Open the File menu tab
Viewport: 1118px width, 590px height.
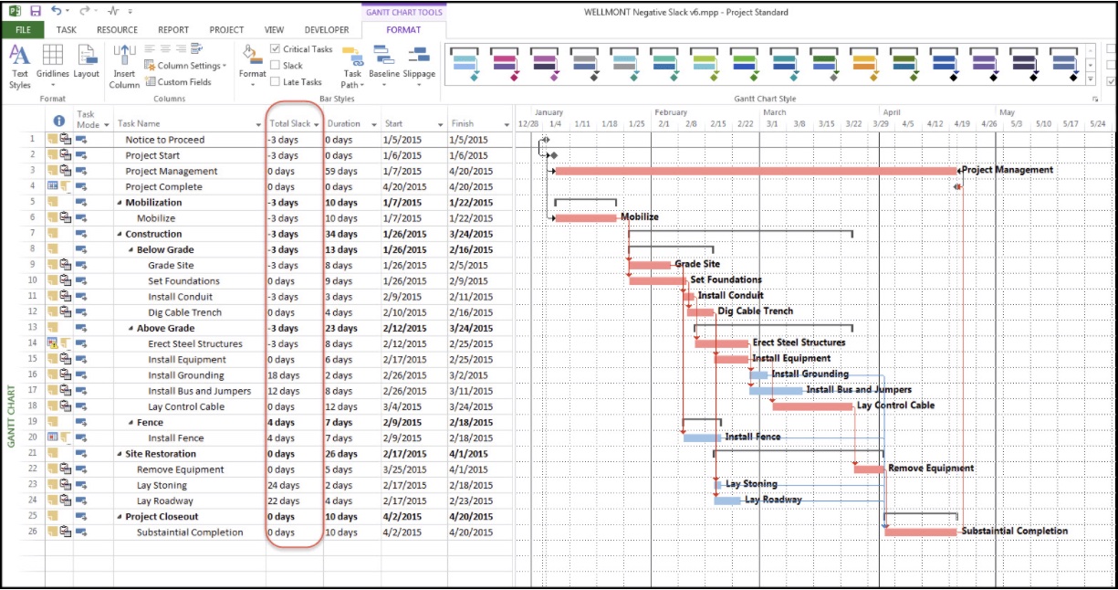(x=23, y=30)
